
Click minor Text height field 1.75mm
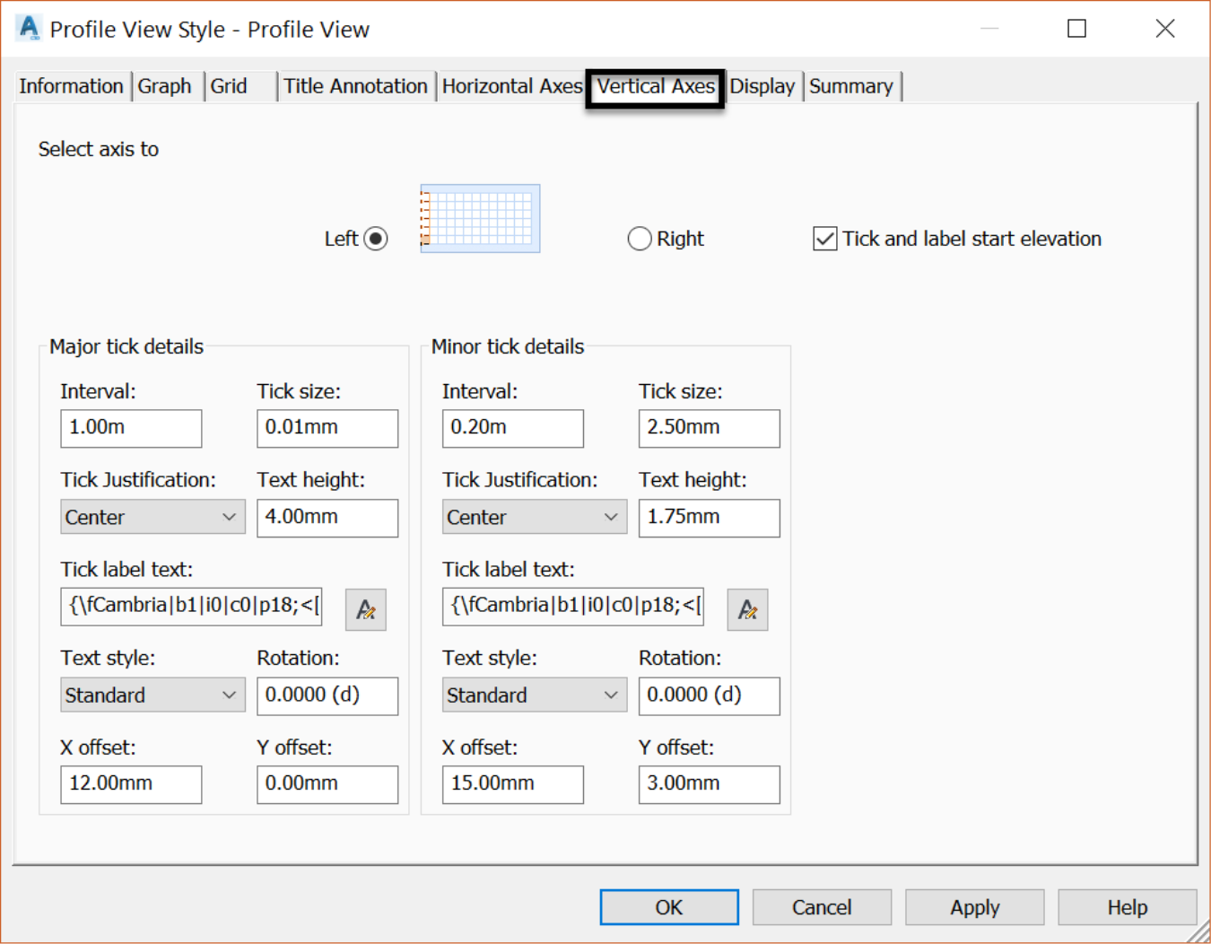[710, 518]
